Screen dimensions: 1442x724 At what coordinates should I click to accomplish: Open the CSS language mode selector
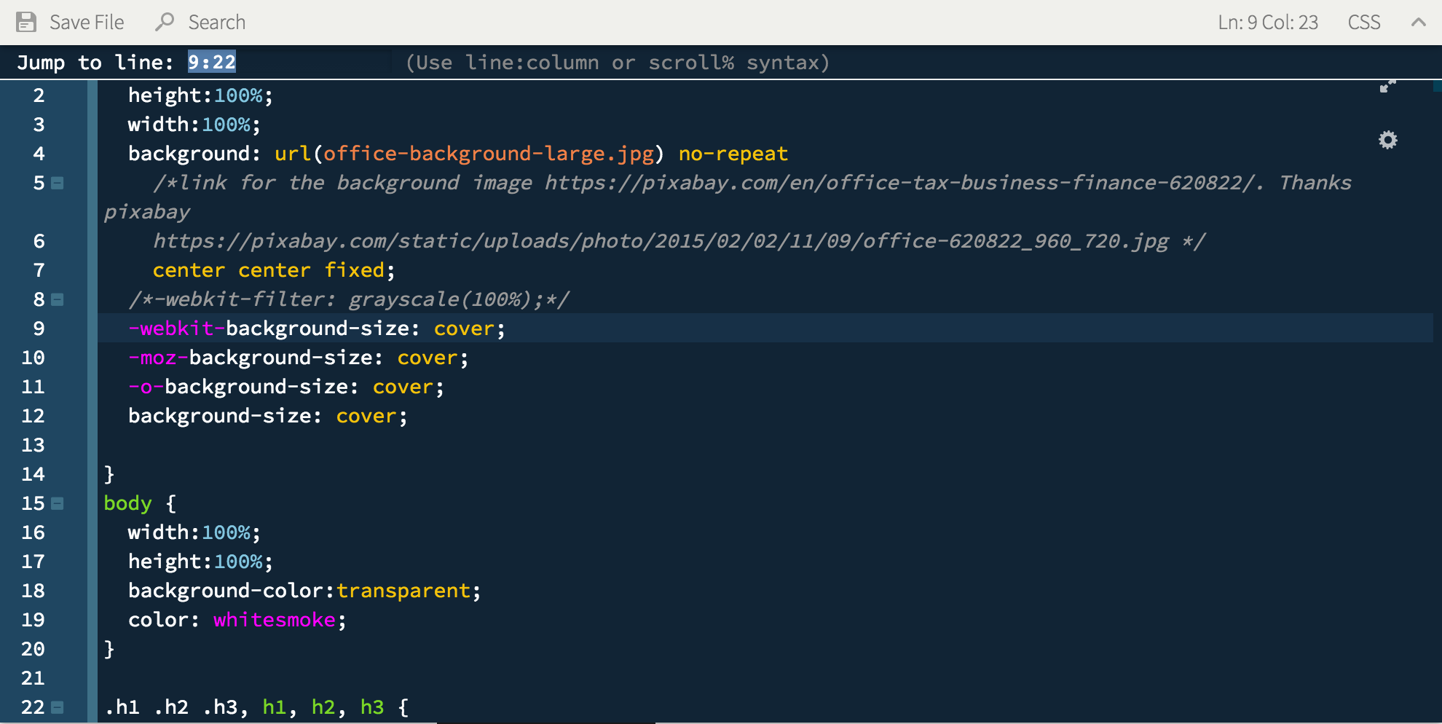[x=1363, y=23]
